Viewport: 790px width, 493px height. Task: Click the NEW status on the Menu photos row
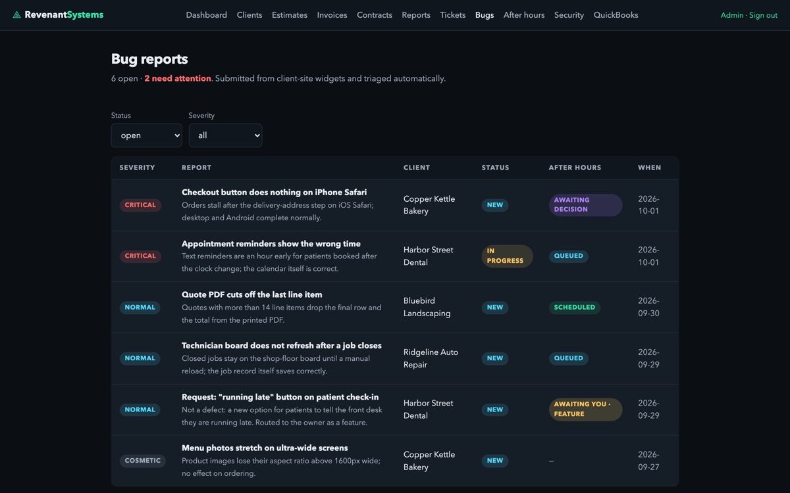pyautogui.click(x=495, y=461)
